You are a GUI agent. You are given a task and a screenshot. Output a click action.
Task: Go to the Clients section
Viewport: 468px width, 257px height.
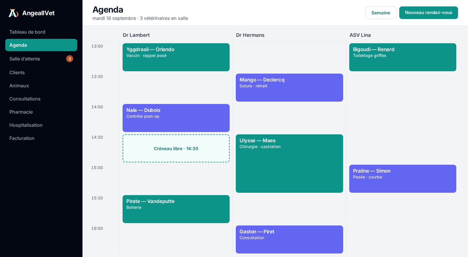41,72
